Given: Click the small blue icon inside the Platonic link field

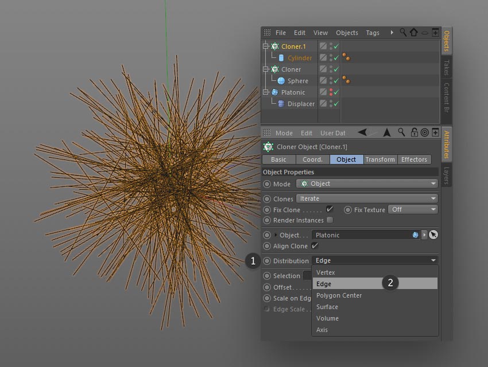Looking at the screenshot, I should tap(415, 235).
